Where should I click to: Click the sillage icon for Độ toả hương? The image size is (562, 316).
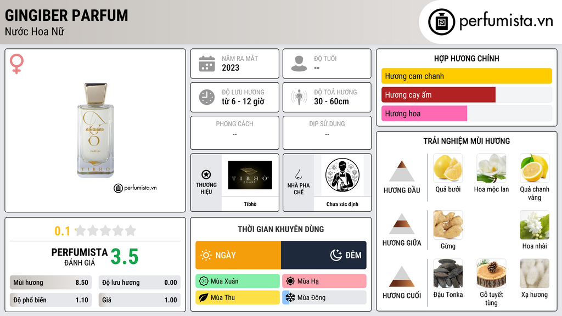(x=299, y=97)
